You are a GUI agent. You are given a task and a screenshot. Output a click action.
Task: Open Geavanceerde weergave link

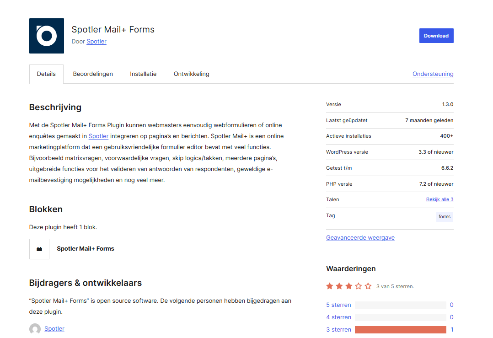pyautogui.click(x=360, y=238)
